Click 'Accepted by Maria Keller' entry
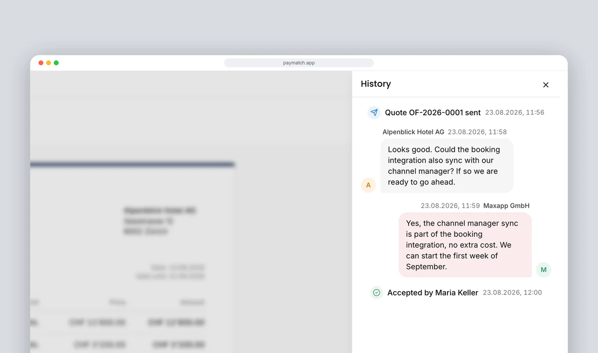 coord(433,293)
